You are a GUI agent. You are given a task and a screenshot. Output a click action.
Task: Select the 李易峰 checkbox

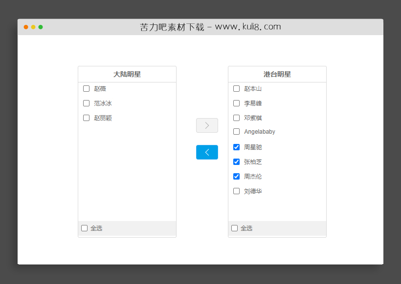pos(236,103)
